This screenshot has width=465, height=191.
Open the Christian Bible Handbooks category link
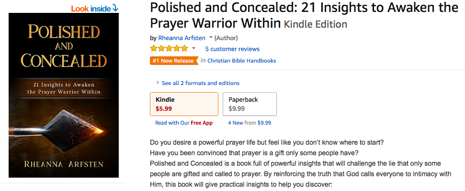(x=241, y=61)
